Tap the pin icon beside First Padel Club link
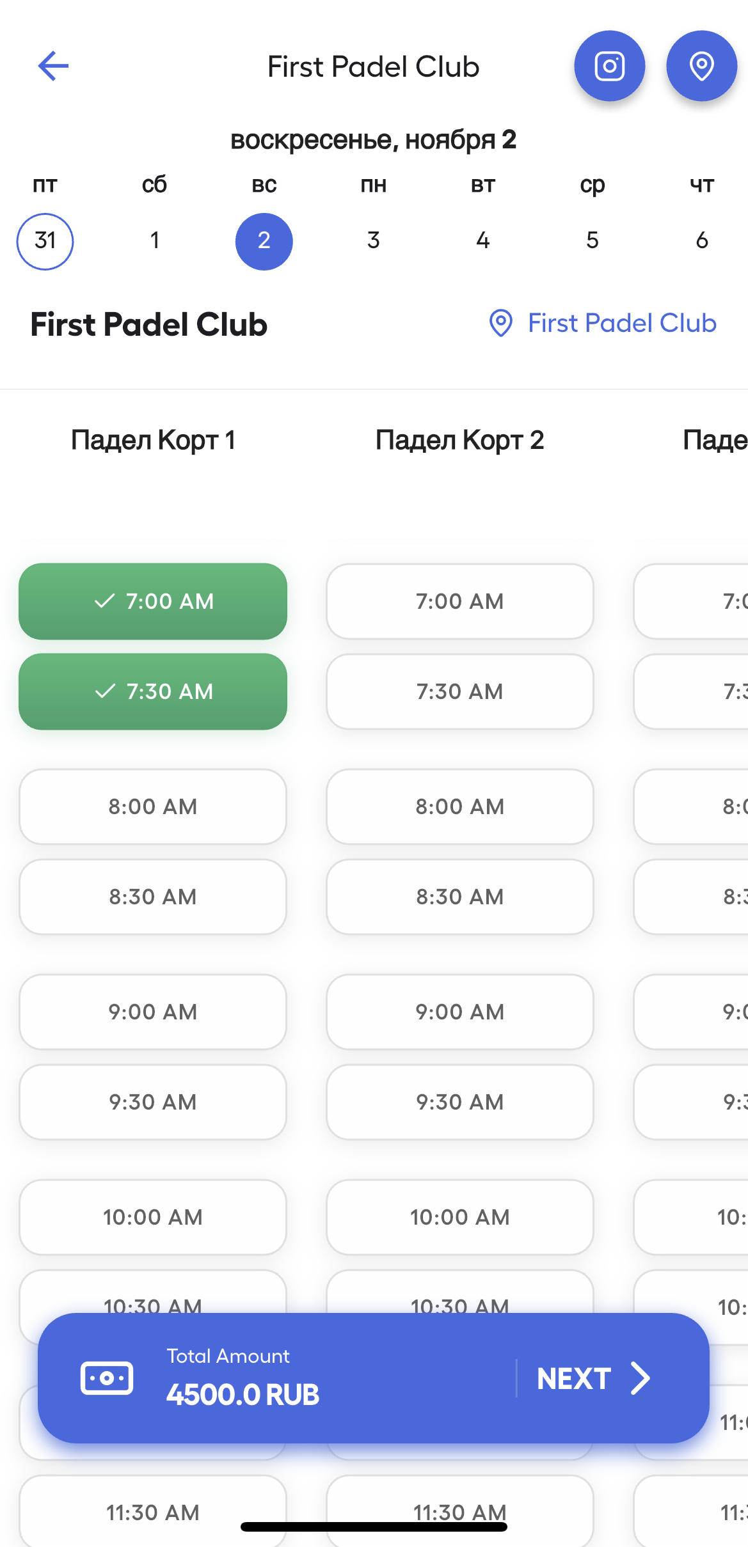 coord(500,323)
